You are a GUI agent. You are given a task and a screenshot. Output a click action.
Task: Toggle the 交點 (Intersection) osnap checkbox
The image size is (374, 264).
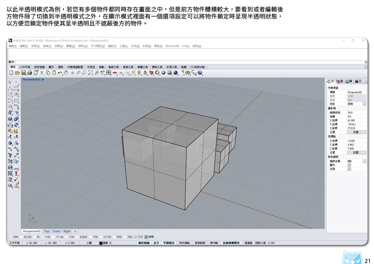click(x=66, y=237)
